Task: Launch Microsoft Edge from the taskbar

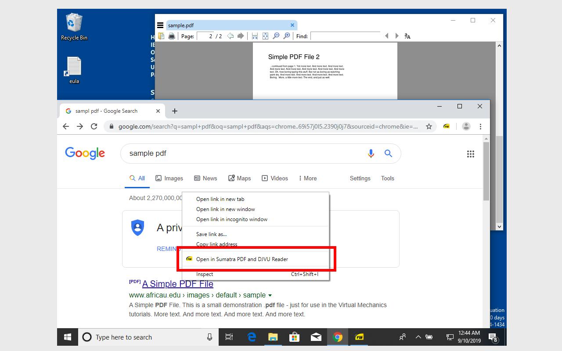Action: click(252, 337)
